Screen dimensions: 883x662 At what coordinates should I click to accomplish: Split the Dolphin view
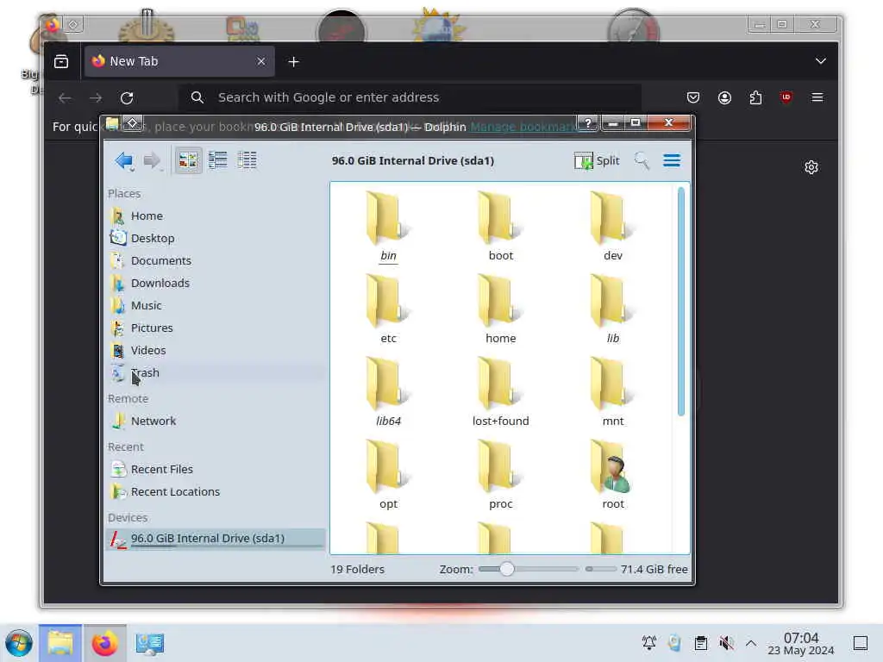597,161
